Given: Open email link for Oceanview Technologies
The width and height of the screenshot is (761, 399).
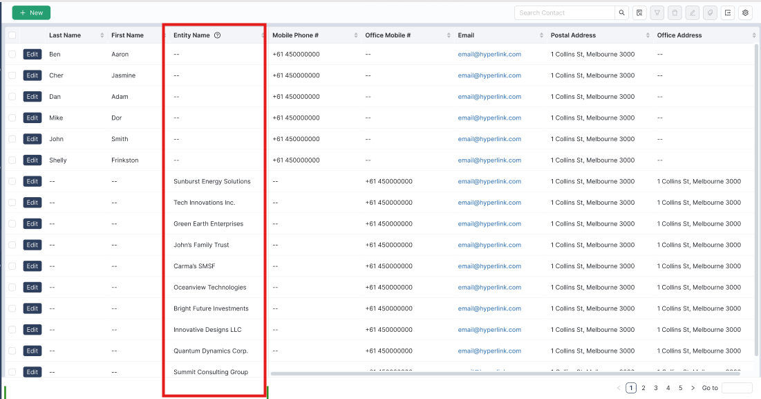Looking at the screenshot, I should pyautogui.click(x=489, y=288).
